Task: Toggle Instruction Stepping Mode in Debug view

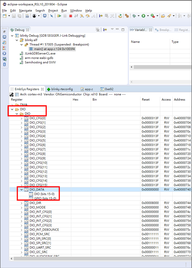Action: [x=105, y=30]
